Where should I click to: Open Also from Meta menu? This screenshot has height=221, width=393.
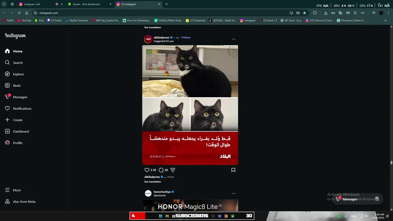pyautogui.click(x=20, y=202)
